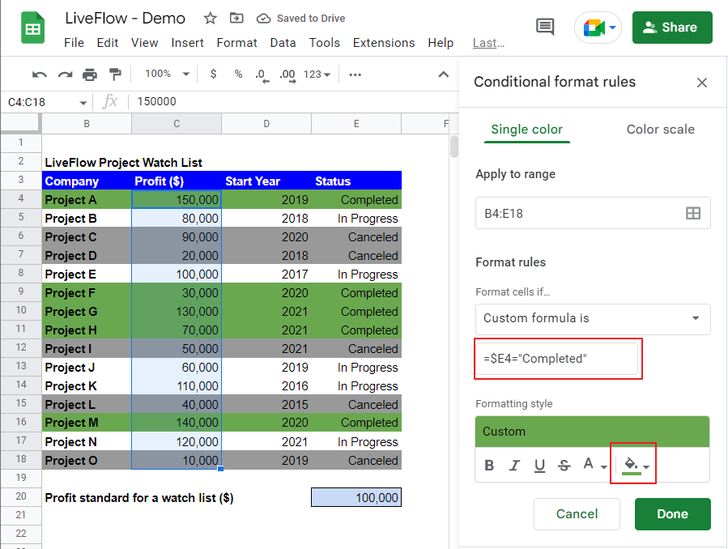
Task: Click the Redo icon
Action: [x=65, y=74]
